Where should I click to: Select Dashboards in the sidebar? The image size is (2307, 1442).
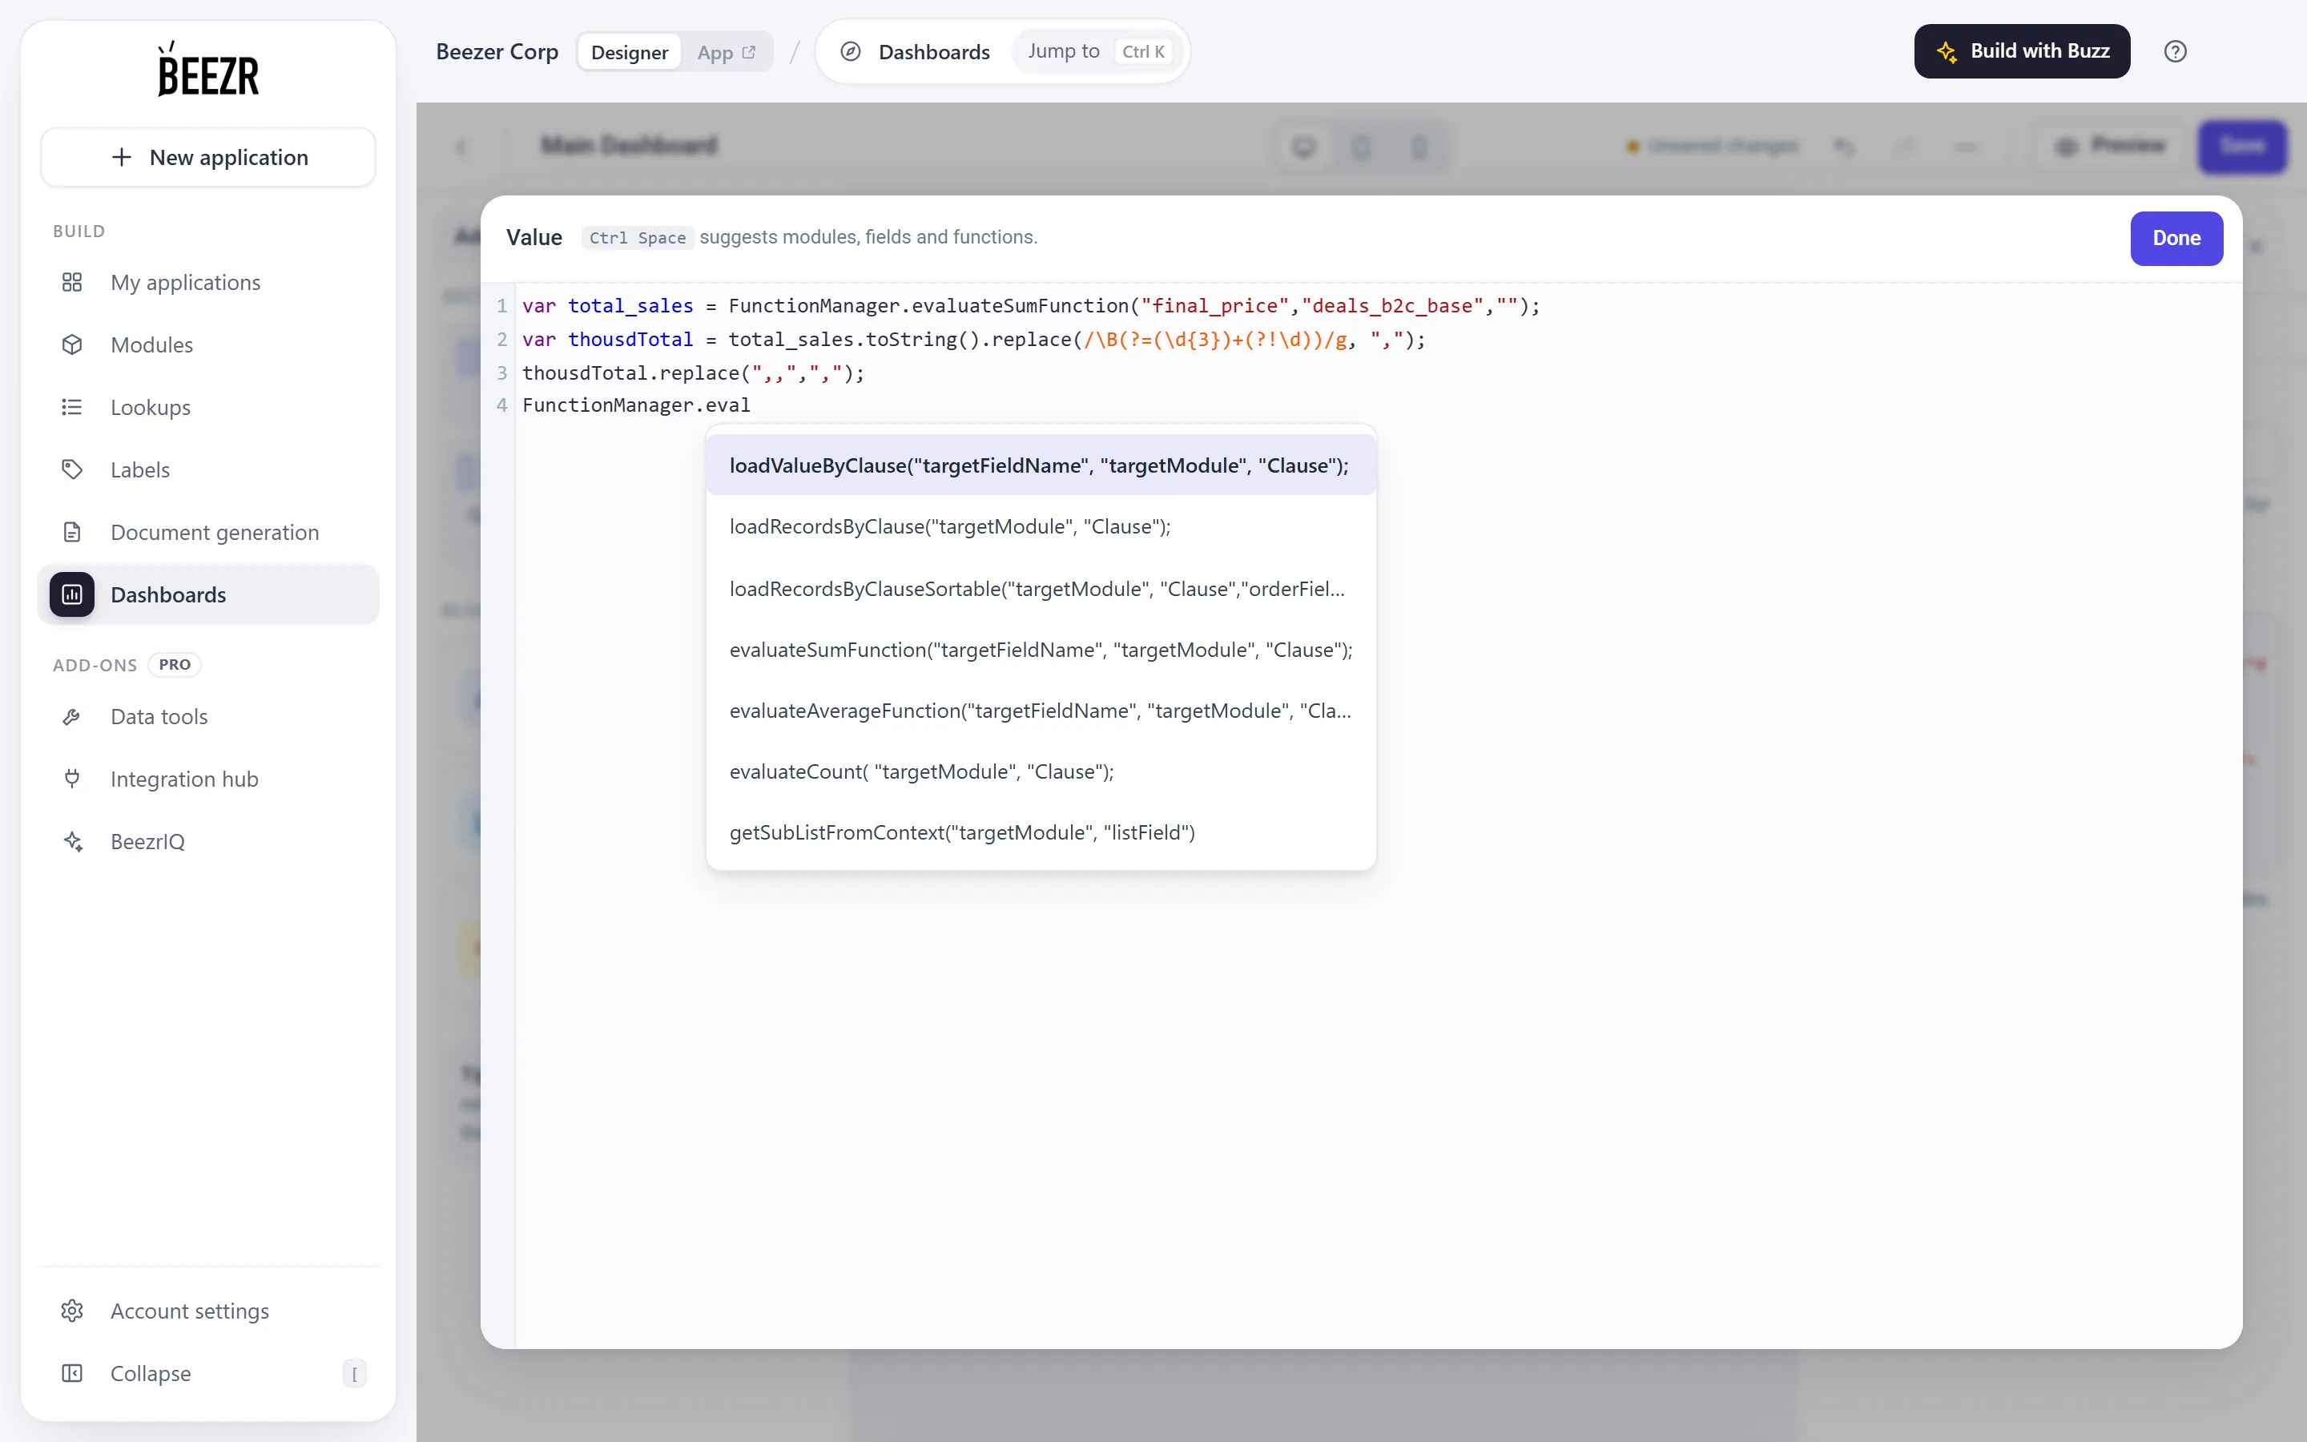(207, 594)
